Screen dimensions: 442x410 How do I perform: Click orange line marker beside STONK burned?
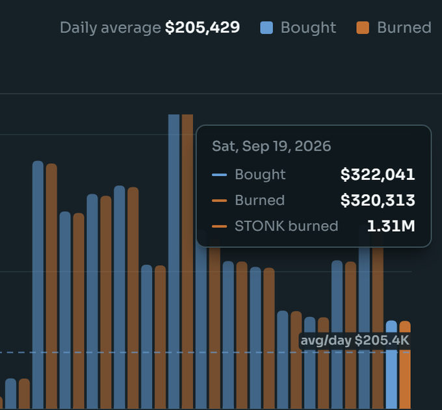coord(219,226)
